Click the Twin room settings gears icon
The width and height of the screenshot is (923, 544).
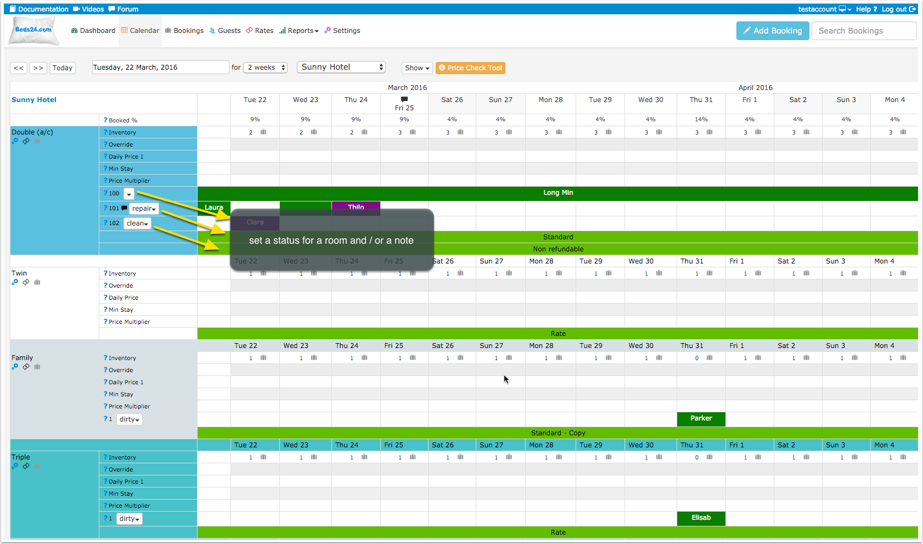coord(15,282)
